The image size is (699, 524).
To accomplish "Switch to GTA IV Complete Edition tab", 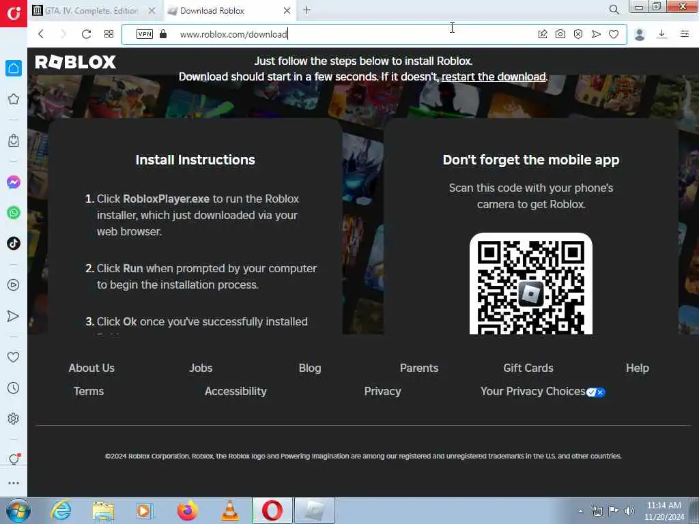I will pyautogui.click(x=91, y=10).
